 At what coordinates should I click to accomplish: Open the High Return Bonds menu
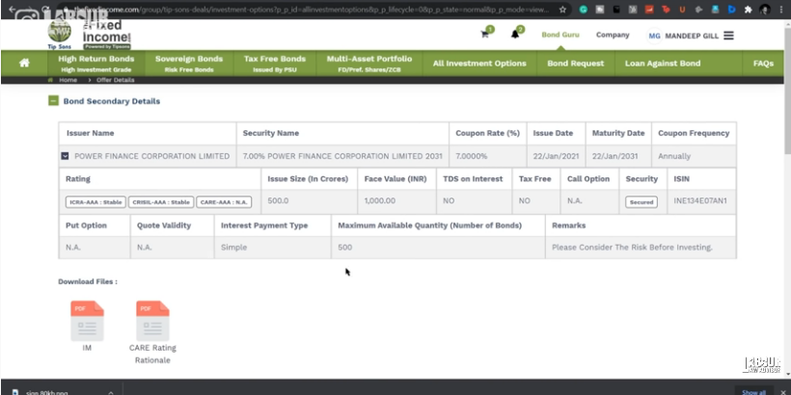coord(95,63)
